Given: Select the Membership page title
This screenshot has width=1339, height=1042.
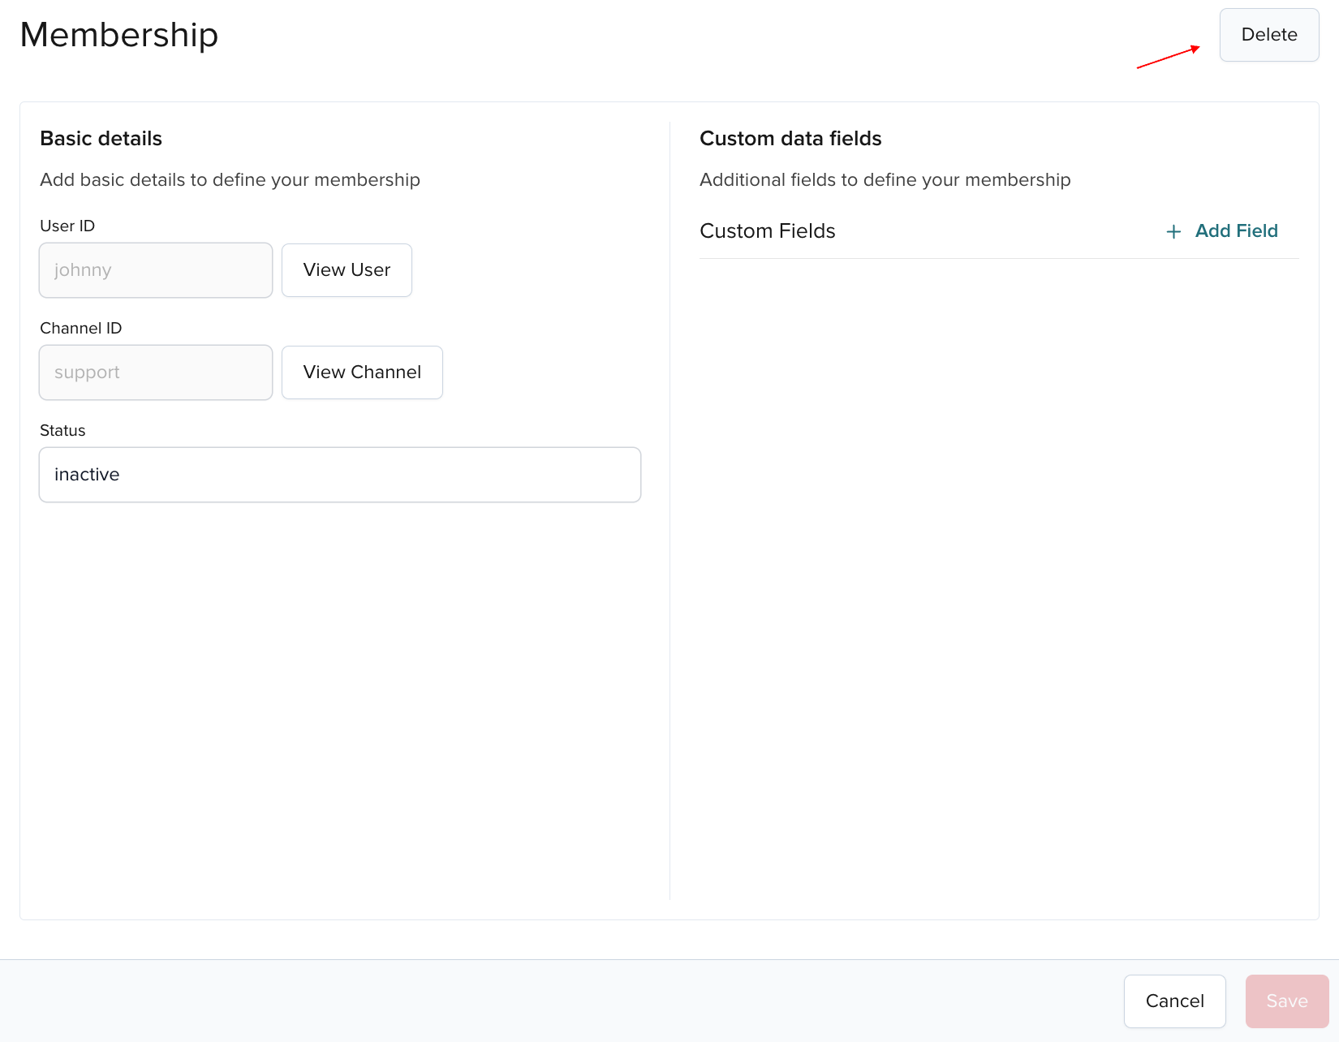Looking at the screenshot, I should [118, 34].
